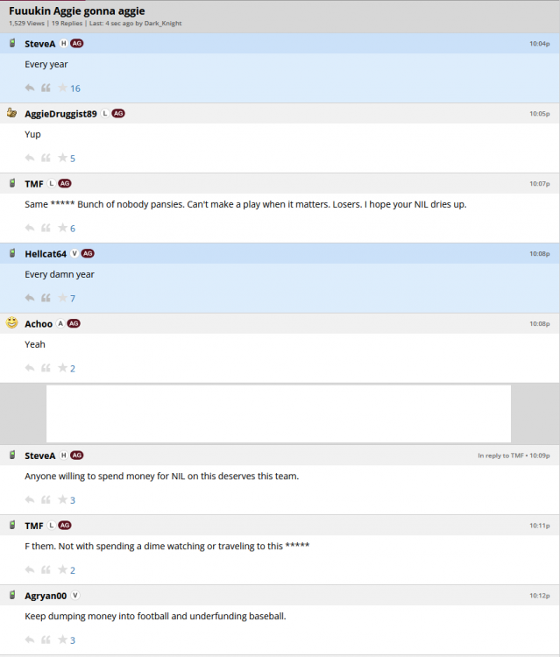Screen dimensions: 560x657
Task: Click the star count 16 on SteveA's post
Action: click(x=75, y=88)
